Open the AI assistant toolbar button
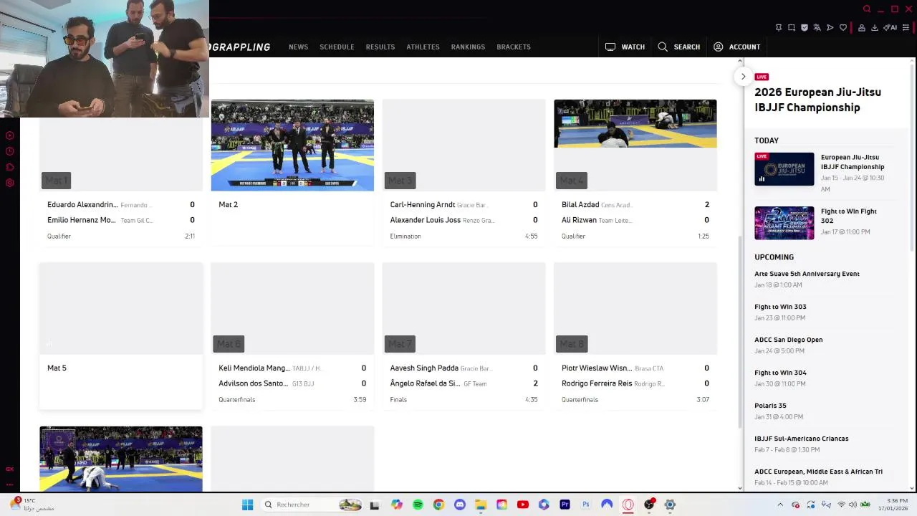The image size is (917, 516). (x=890, y=28)
